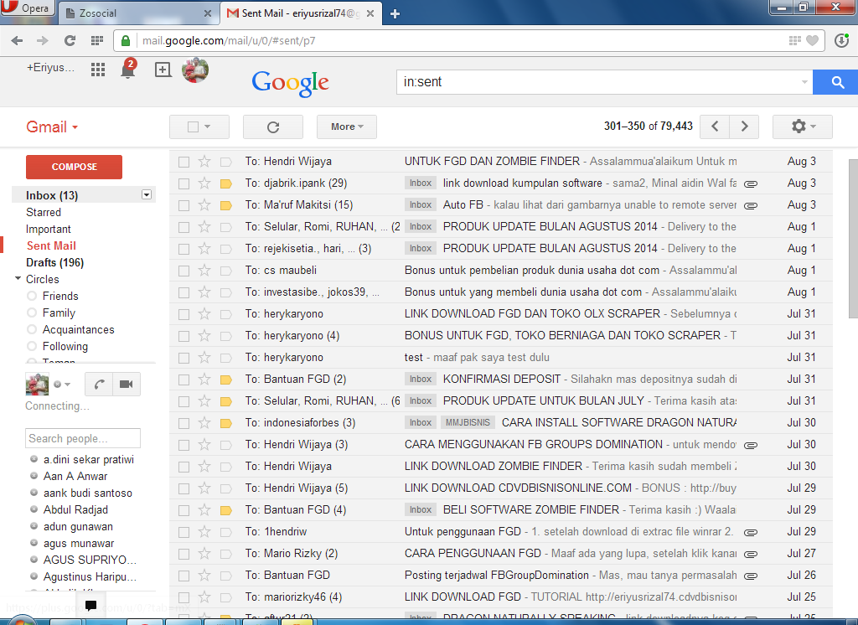Expand the Gmail product switcher dropdown
Viewport: 858px width, 625px height.
[52, 127]
